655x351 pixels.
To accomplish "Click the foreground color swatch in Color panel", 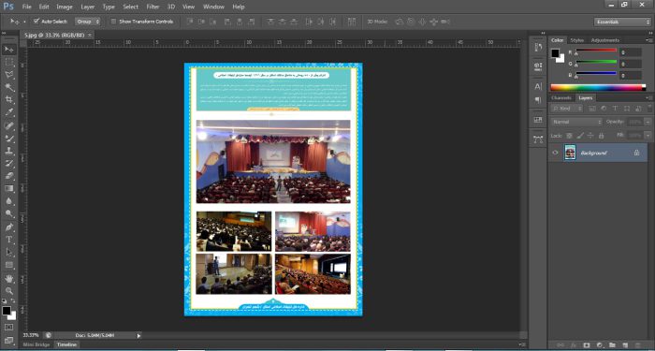I will [555, 53].
